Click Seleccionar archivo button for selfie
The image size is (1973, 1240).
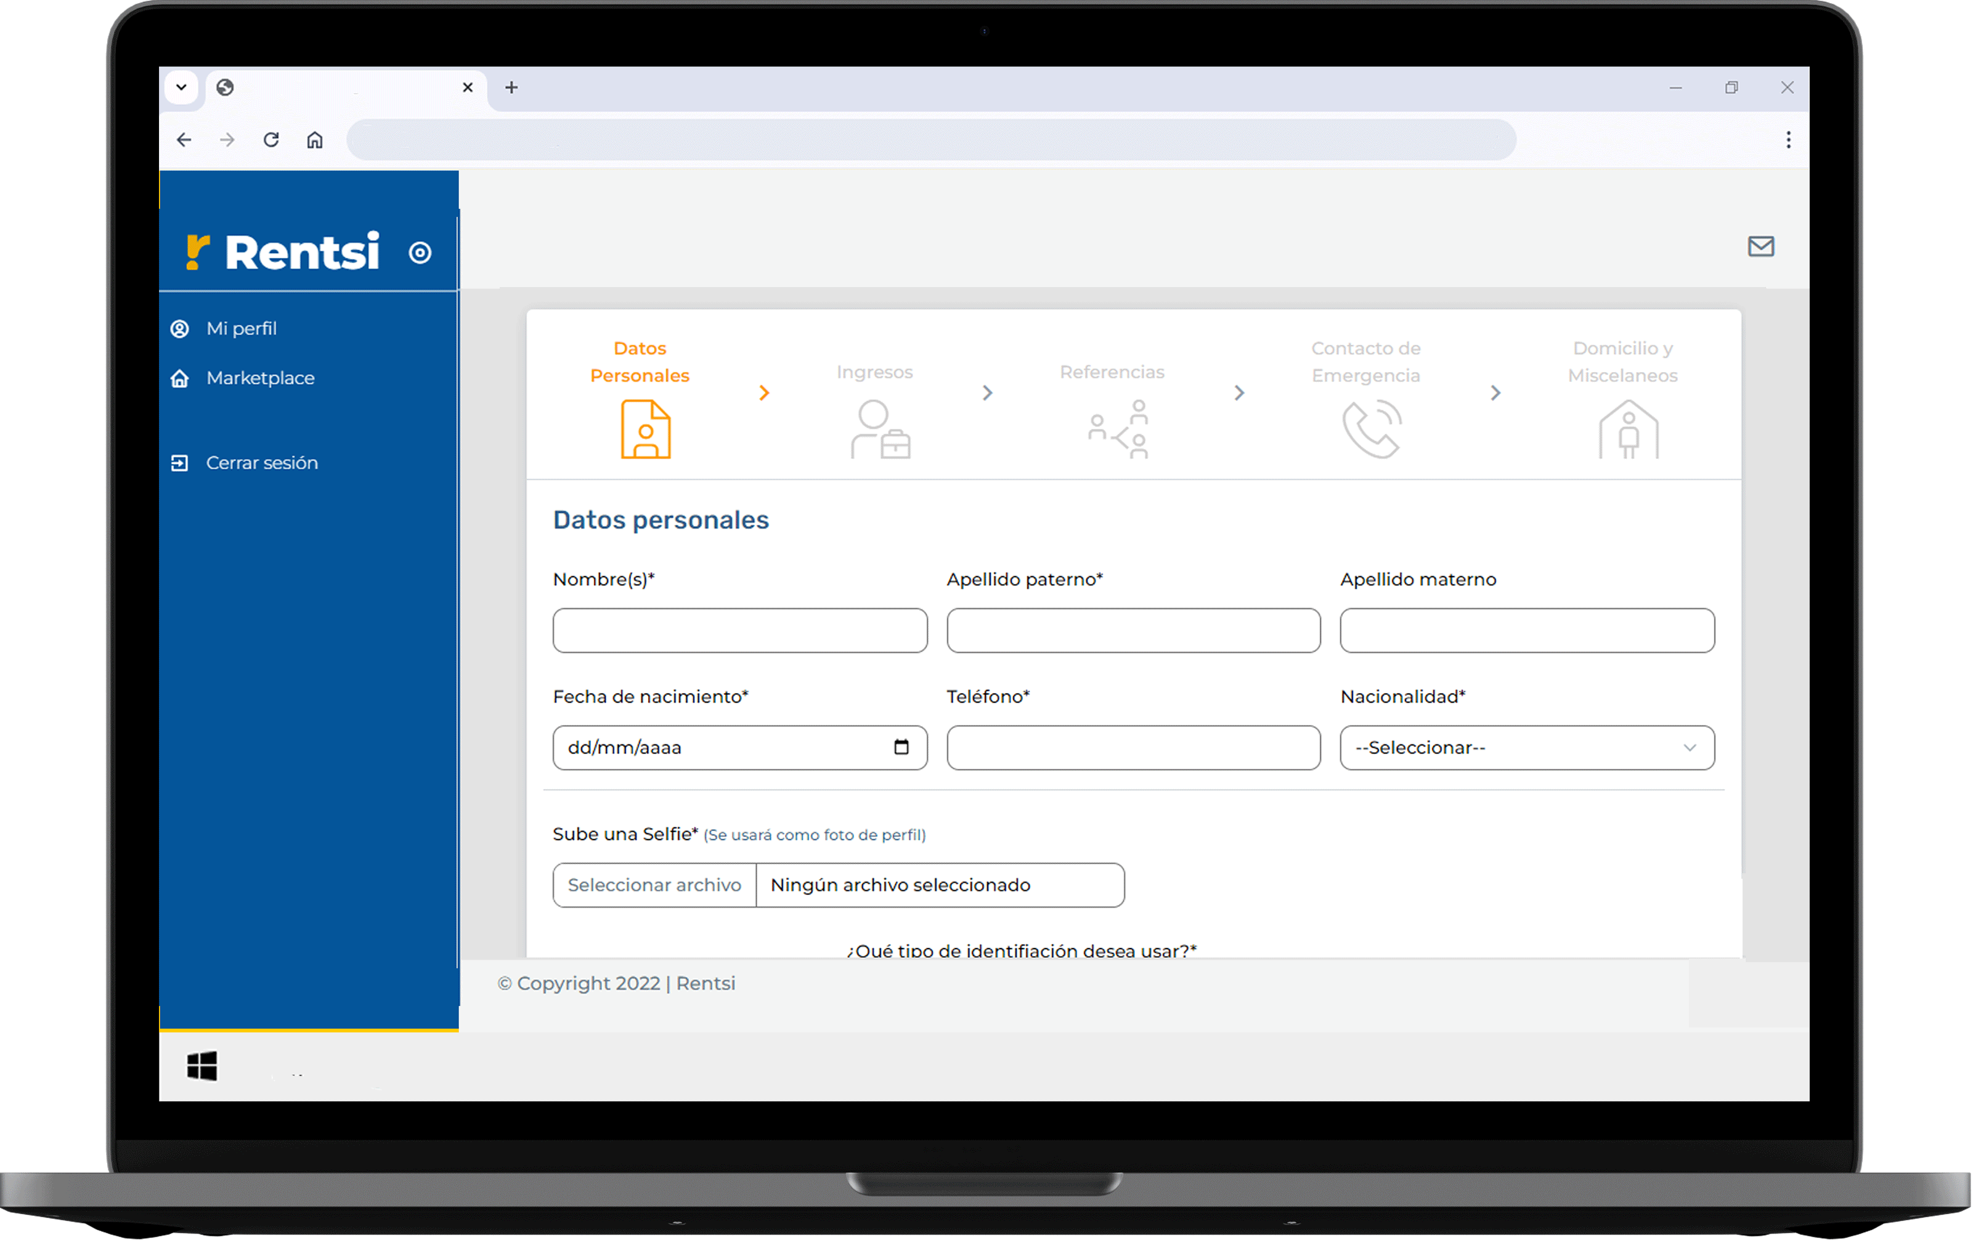point(654,885)
